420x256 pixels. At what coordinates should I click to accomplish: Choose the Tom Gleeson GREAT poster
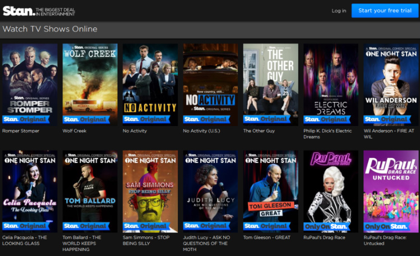271,191
